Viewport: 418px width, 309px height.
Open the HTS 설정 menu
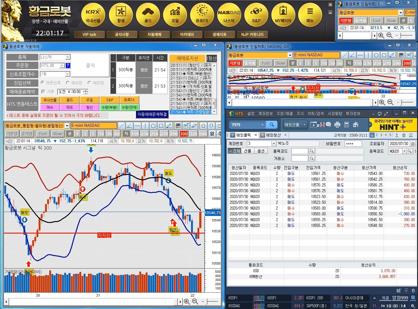click(x=251, y=113)
